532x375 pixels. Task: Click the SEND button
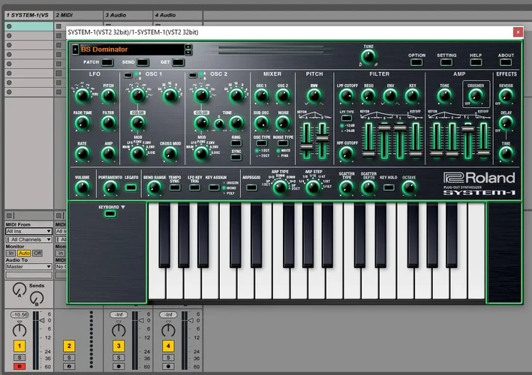pos(143,62)
